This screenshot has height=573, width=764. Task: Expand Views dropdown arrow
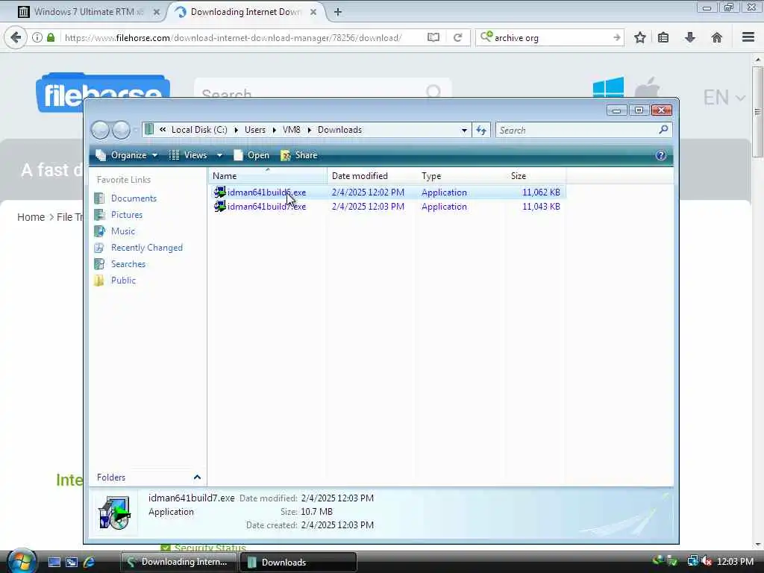pyautogui.click(x=219, y=155)
